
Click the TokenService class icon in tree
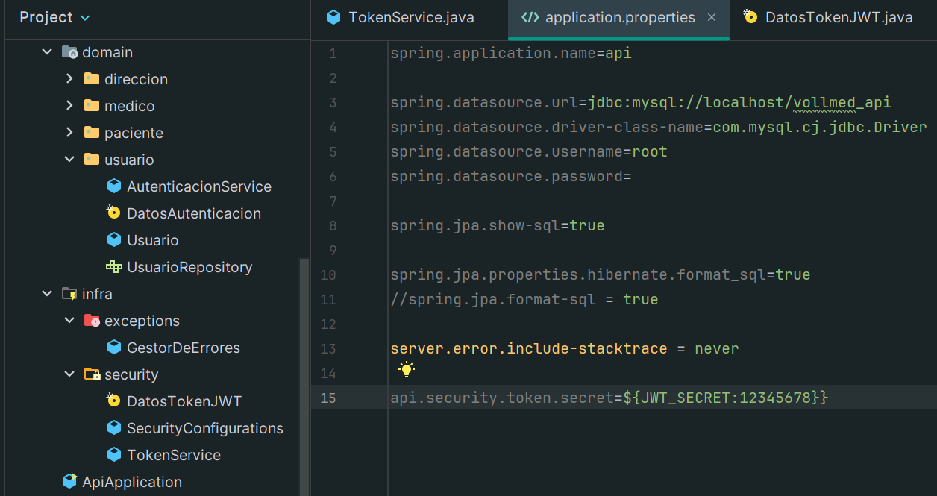pos(114,454)
